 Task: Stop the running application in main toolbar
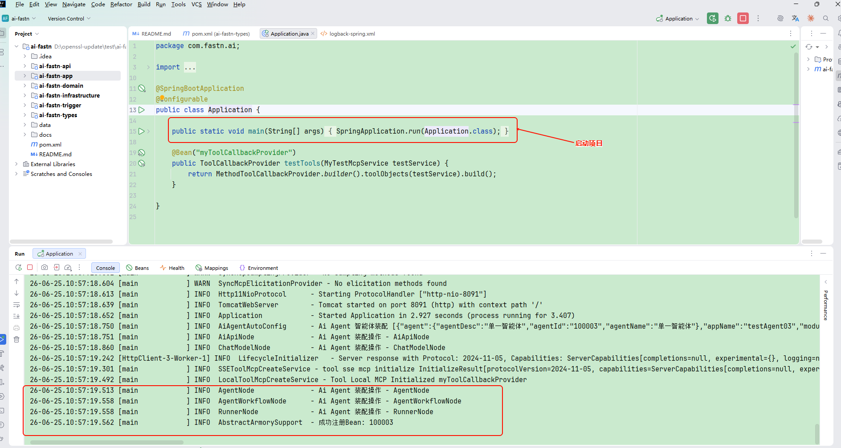[743, 18]
